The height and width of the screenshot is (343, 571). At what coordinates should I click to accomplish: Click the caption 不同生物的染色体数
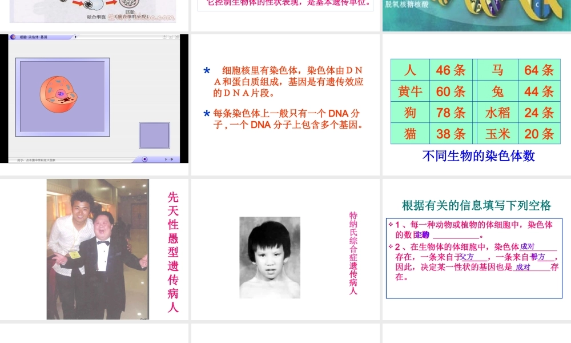point(478,155)
